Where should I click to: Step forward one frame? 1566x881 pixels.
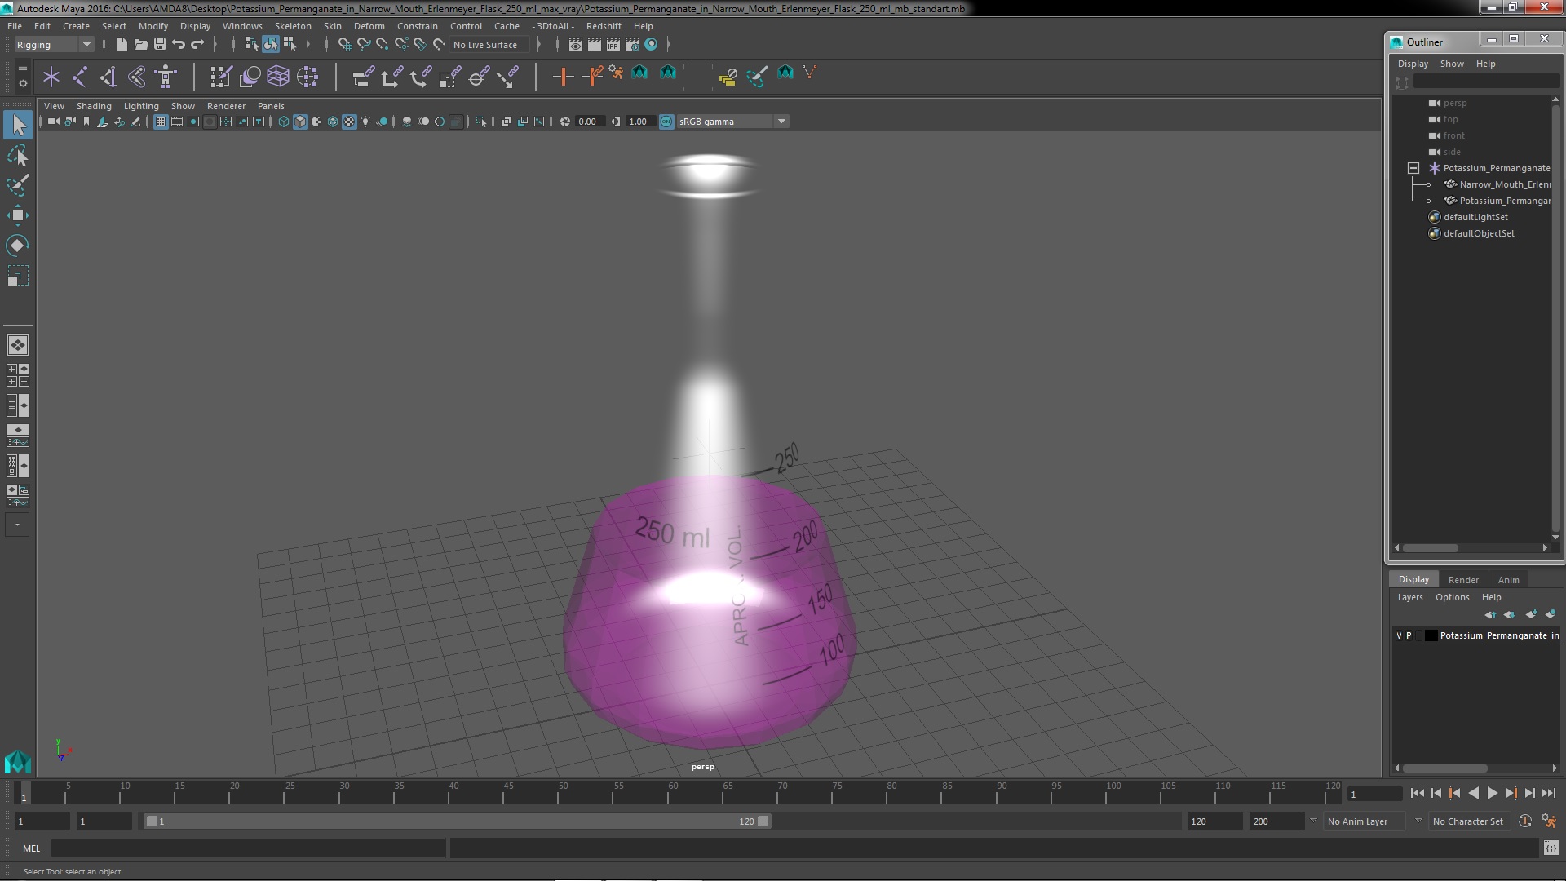coord(1529,793)
